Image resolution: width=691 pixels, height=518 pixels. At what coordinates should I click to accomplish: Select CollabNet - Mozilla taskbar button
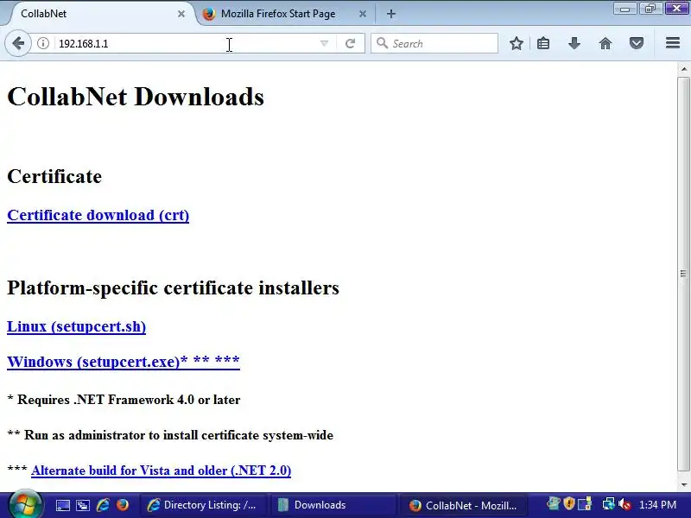click(463, 505)
